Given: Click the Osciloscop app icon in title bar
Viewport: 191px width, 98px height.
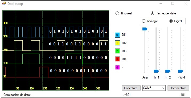Looking at the screenshot, I should (4, 4).
